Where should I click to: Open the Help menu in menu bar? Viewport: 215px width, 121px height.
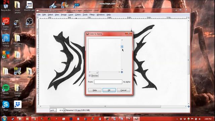pyautogui.click(x=109, y=15)
